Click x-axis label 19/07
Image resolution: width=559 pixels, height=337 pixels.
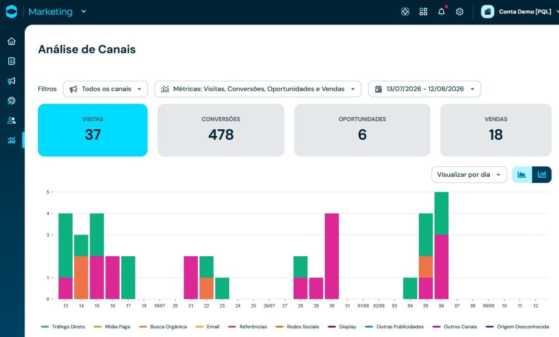pos(159,306)
